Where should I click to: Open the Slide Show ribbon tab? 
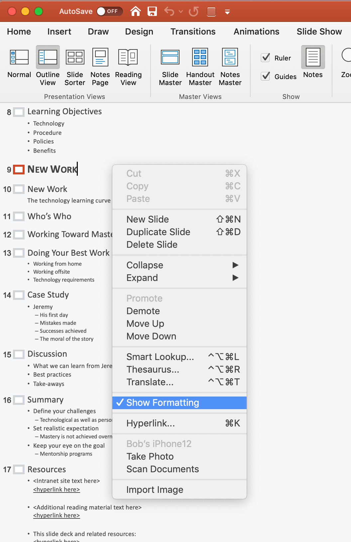coord(319,32)
